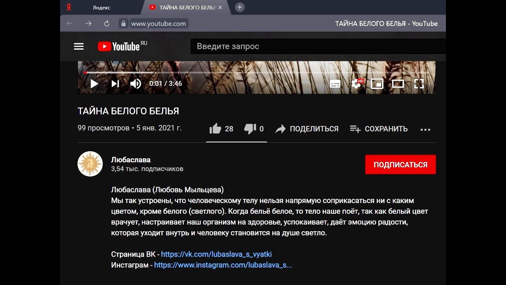Dislike the video with thumbs down
Viewport: 506px width, 285px height.
coord(254,129)
